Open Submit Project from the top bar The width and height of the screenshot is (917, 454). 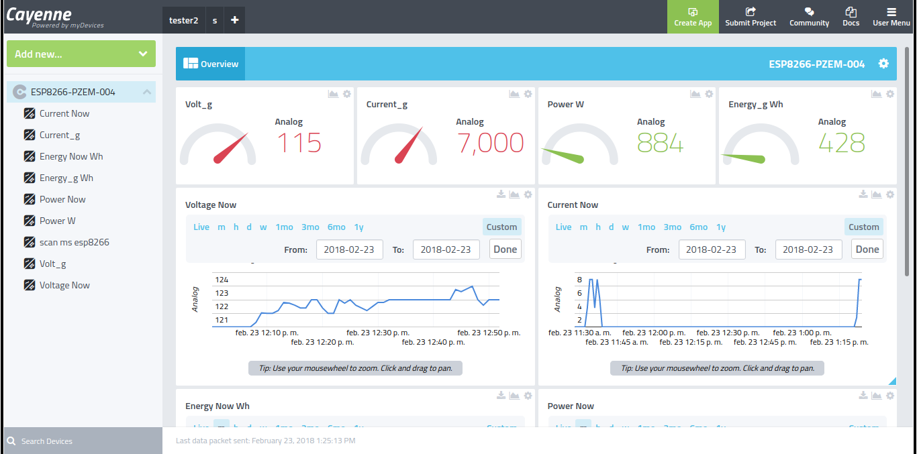(x=751, y=17)
